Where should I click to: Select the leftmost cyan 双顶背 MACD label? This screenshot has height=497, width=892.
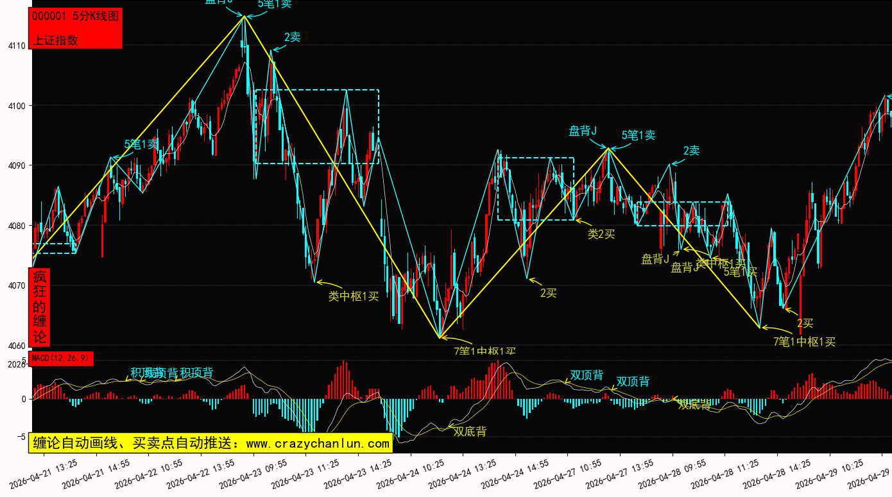click(587, 375)
